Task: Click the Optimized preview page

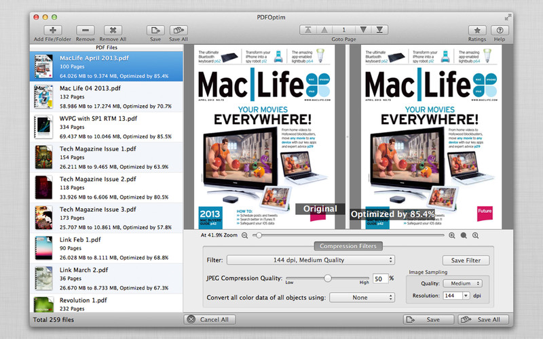Action: point(431,137)
